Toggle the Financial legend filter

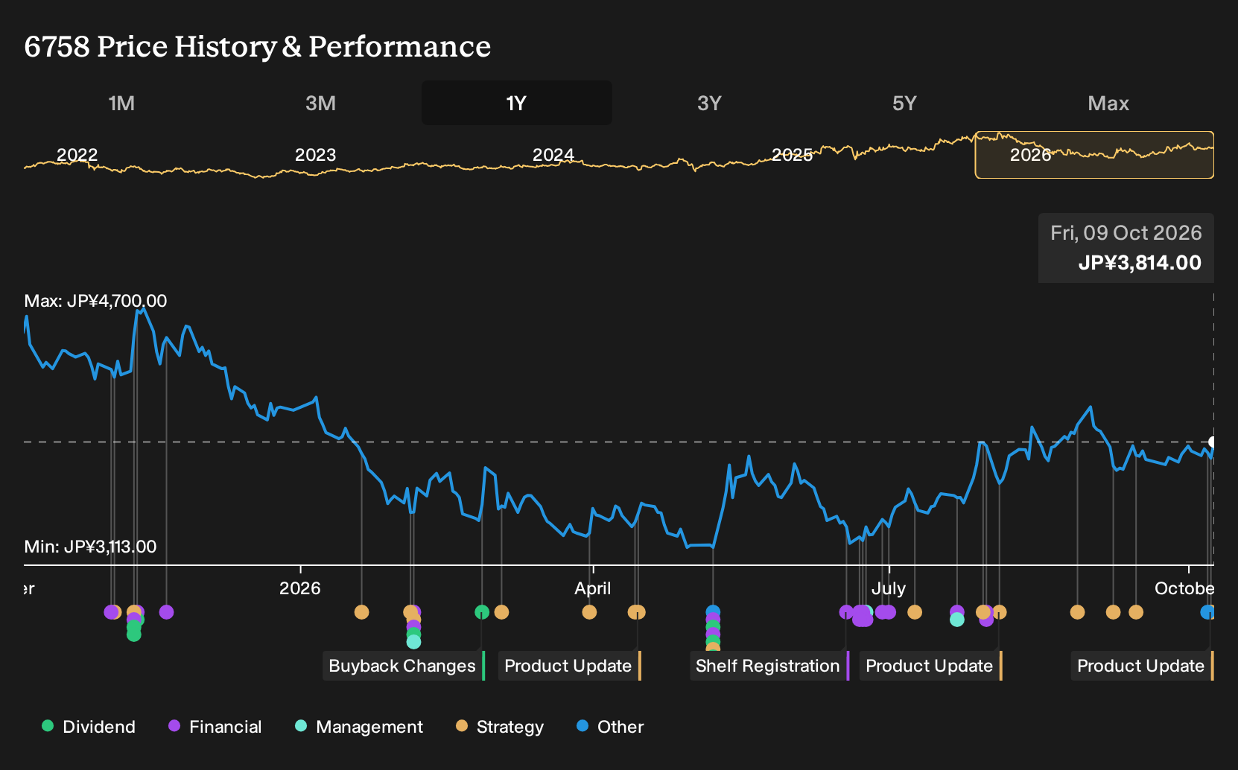click(215, 727)
